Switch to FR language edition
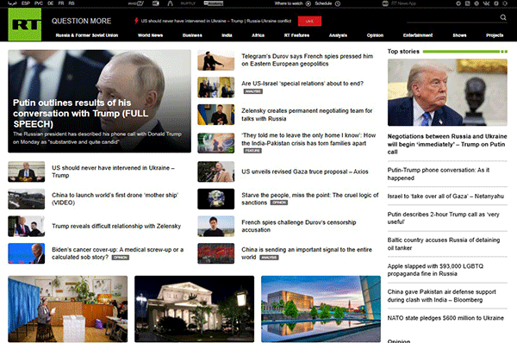 coord(61,3)
